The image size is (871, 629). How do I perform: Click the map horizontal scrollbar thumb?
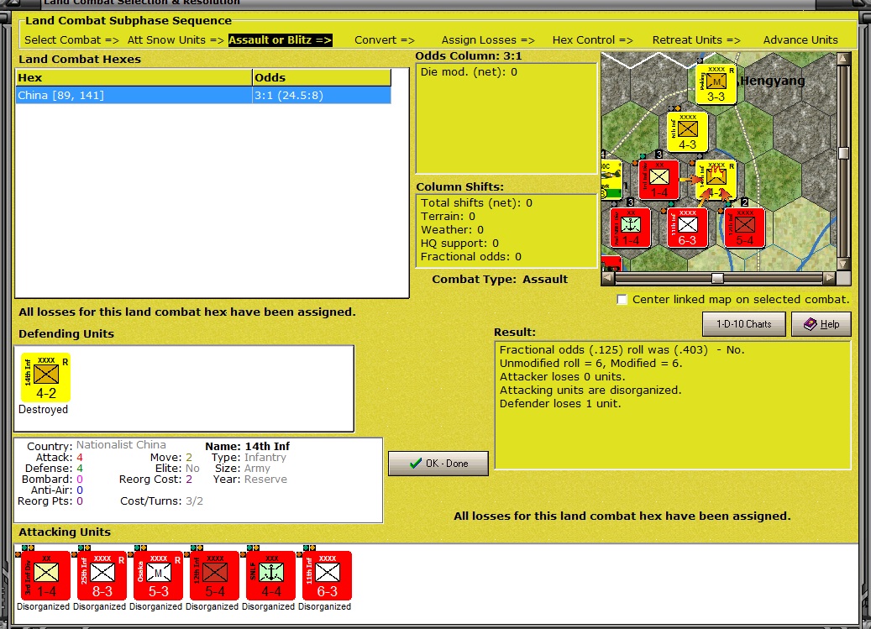[717, 278]
